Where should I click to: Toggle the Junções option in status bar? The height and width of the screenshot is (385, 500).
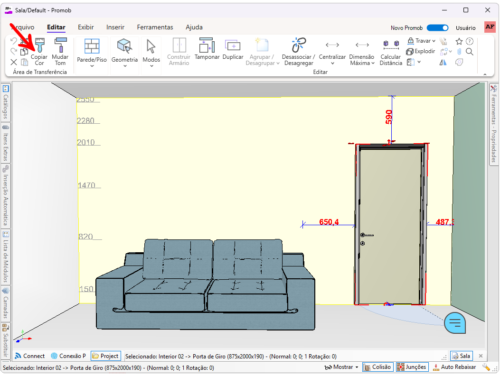coord(412,367)
